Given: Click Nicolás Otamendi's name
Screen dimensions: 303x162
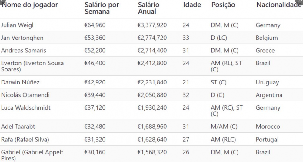Looking at the screenshot, I should [x=25, y=95].
